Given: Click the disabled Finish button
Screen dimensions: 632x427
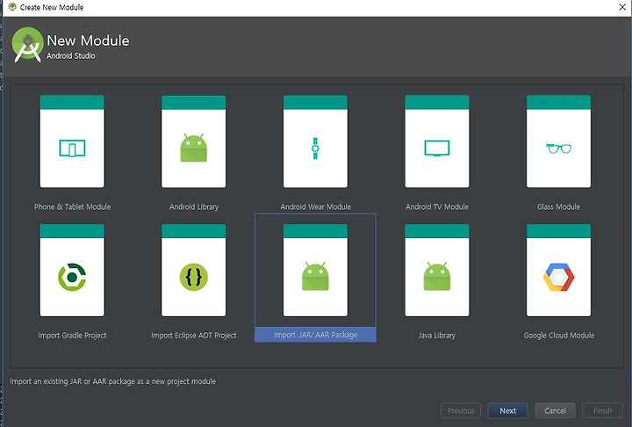Looking at the screenshot, I should click(602, 410).
